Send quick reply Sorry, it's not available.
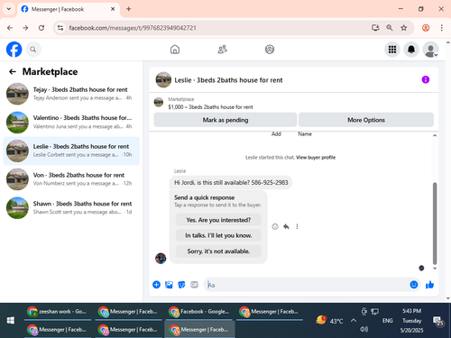The image size is (451, 338). (218, 251)
